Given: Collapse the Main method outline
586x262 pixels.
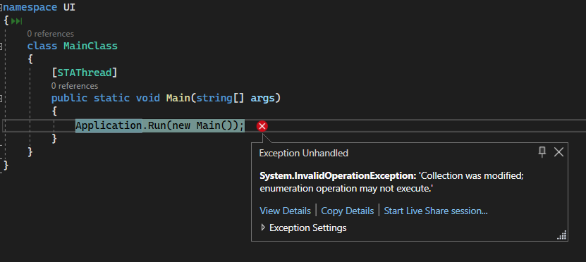Looking at the screenshot, I should tap(1, 98).
